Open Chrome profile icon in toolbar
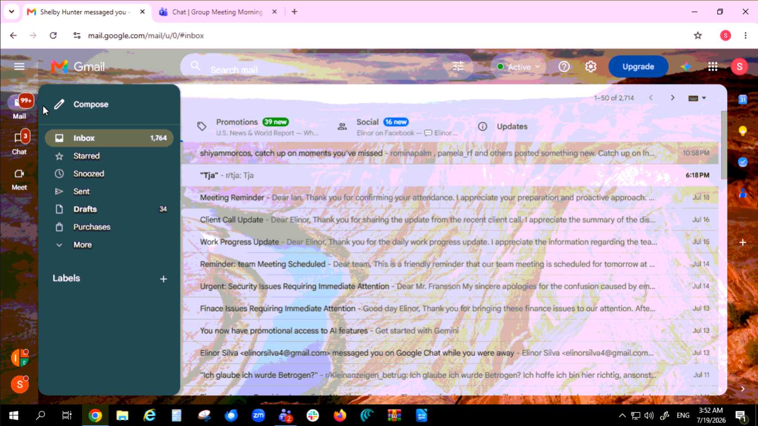Image resolution: width=758 pixels, height=426 pixels. pos(725,35)
